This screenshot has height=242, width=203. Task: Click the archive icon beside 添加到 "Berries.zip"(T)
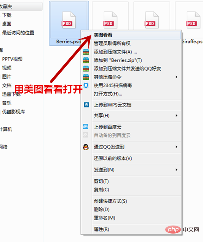[86, 60]
